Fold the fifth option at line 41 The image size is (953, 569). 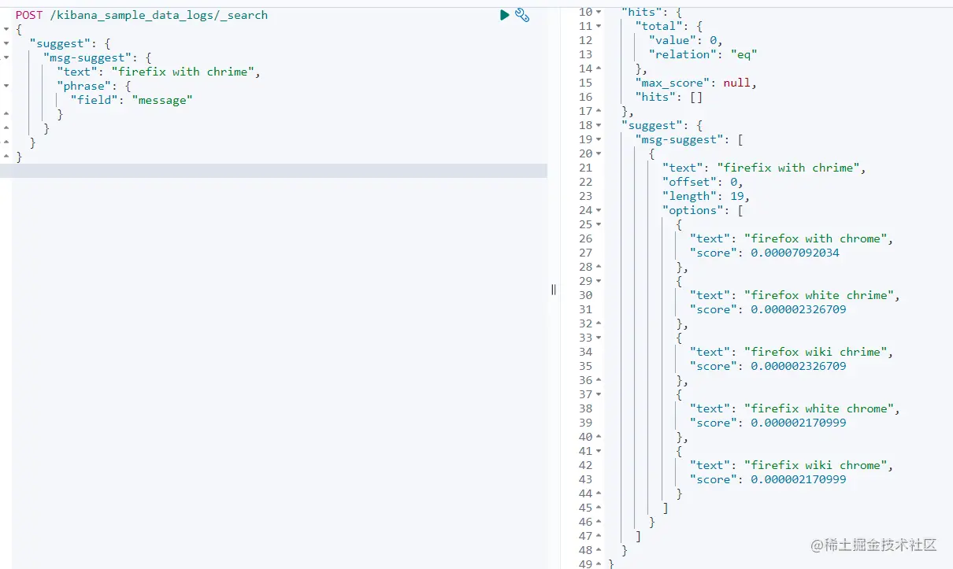[599, 451]
